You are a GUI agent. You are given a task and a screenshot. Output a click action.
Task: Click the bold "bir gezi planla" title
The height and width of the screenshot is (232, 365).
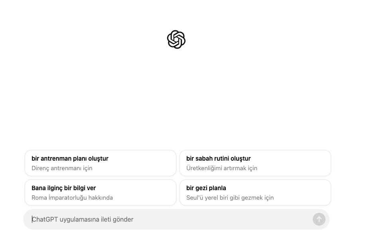[206, 188]
